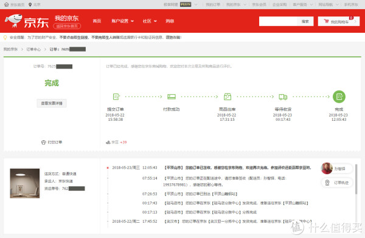
Task: Click the 等待收货 delivery truck icon
Action: click(283, 97)
